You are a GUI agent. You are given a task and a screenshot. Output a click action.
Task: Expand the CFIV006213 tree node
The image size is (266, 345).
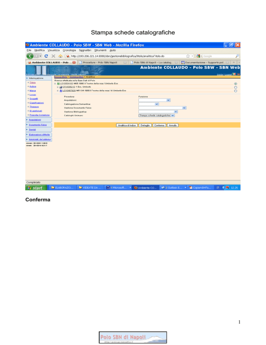tap(58, 87)
